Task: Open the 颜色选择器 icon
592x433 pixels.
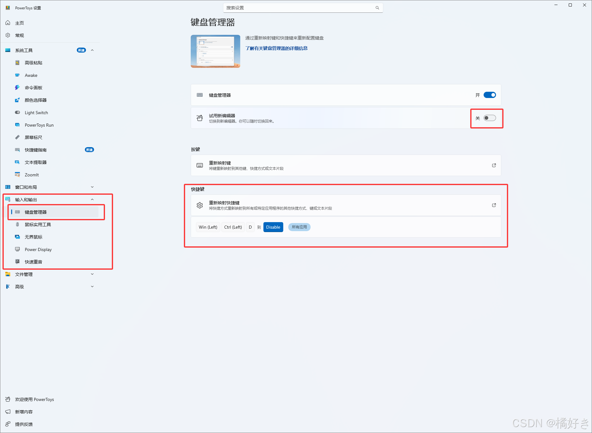Action: point(17,100)
